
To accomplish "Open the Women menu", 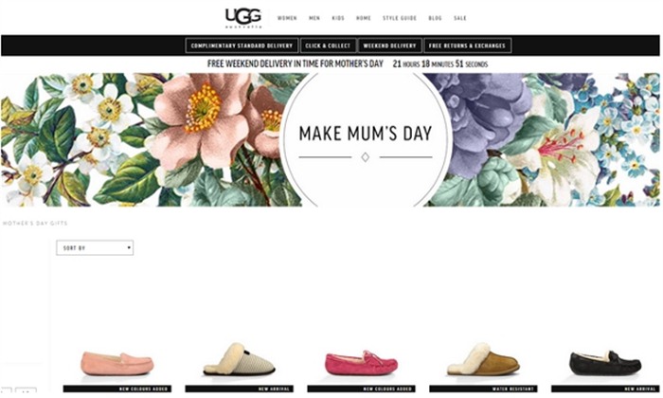I will 287,18.
